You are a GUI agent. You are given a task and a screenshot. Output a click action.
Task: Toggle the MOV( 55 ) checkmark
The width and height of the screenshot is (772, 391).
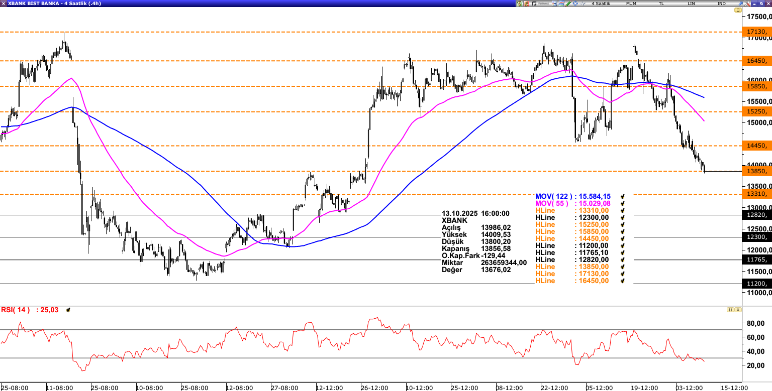[623, 204]
